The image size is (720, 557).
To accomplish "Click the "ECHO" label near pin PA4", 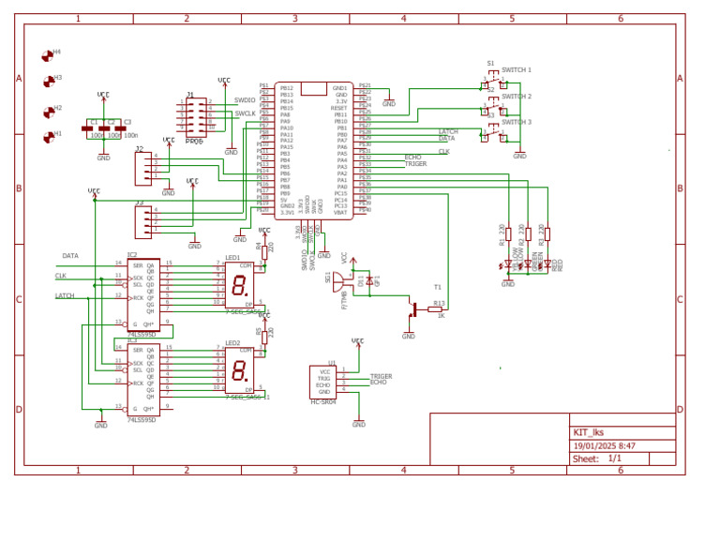I will tap(412, 157).
